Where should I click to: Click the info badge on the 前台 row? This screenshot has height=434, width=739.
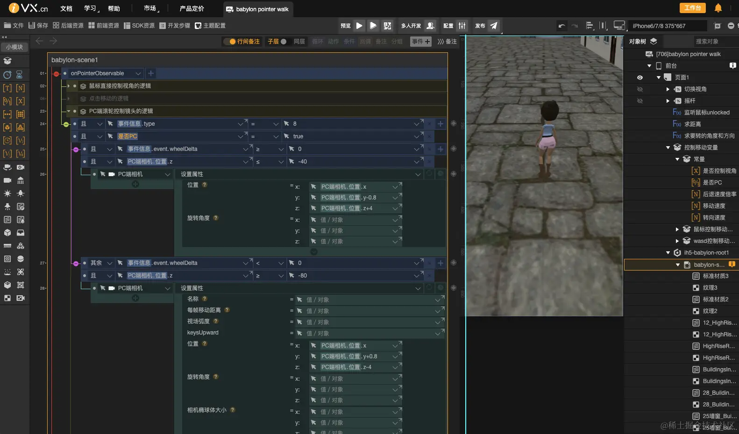coord(733,65)
